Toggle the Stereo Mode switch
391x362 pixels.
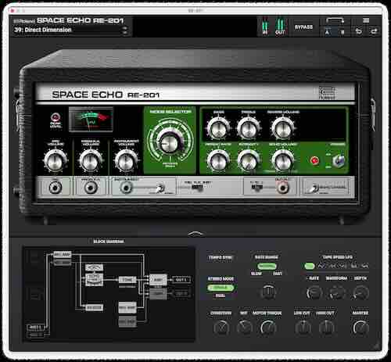tap(221, 288)
